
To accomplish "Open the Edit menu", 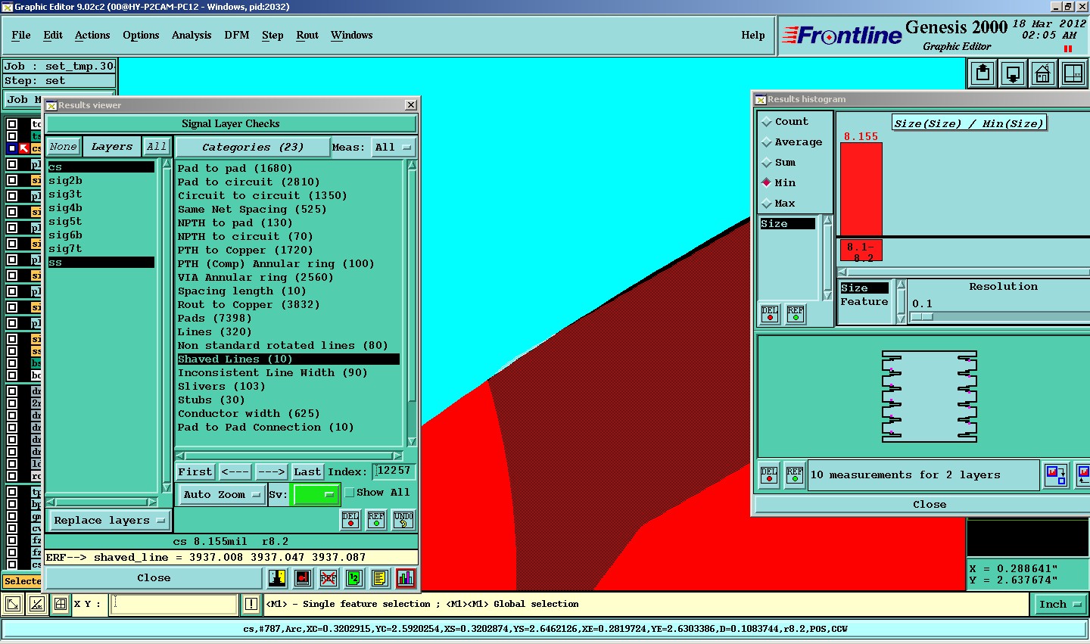I will [x=53, y=36].
